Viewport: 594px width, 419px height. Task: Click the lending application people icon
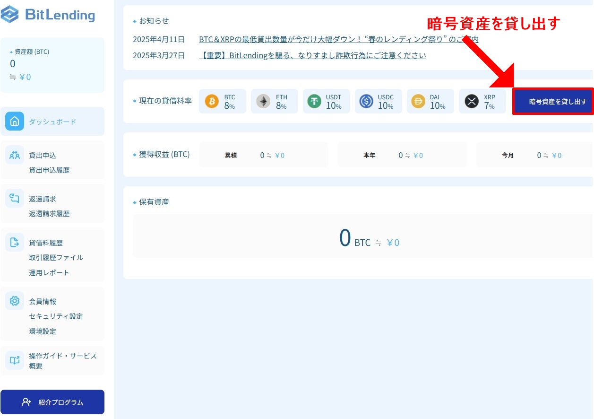point(15,155)
